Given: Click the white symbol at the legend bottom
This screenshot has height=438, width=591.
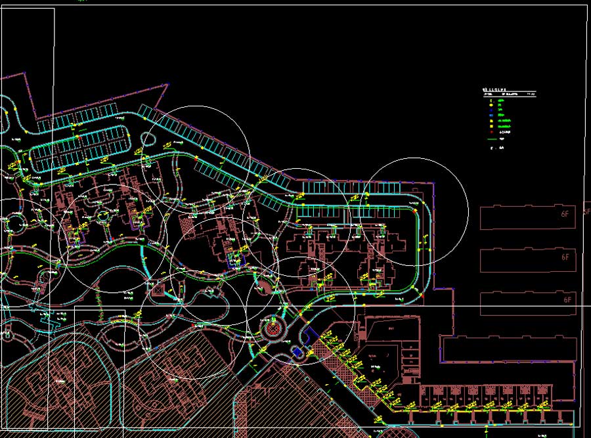Looking at the screenshot, I should click(x=491, y=148).
